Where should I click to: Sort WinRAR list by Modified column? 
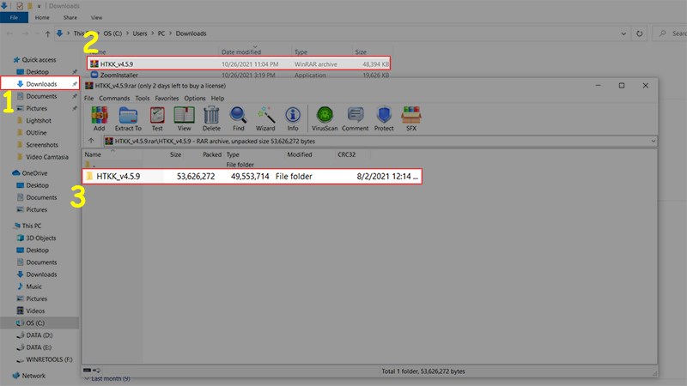point(300,154)
